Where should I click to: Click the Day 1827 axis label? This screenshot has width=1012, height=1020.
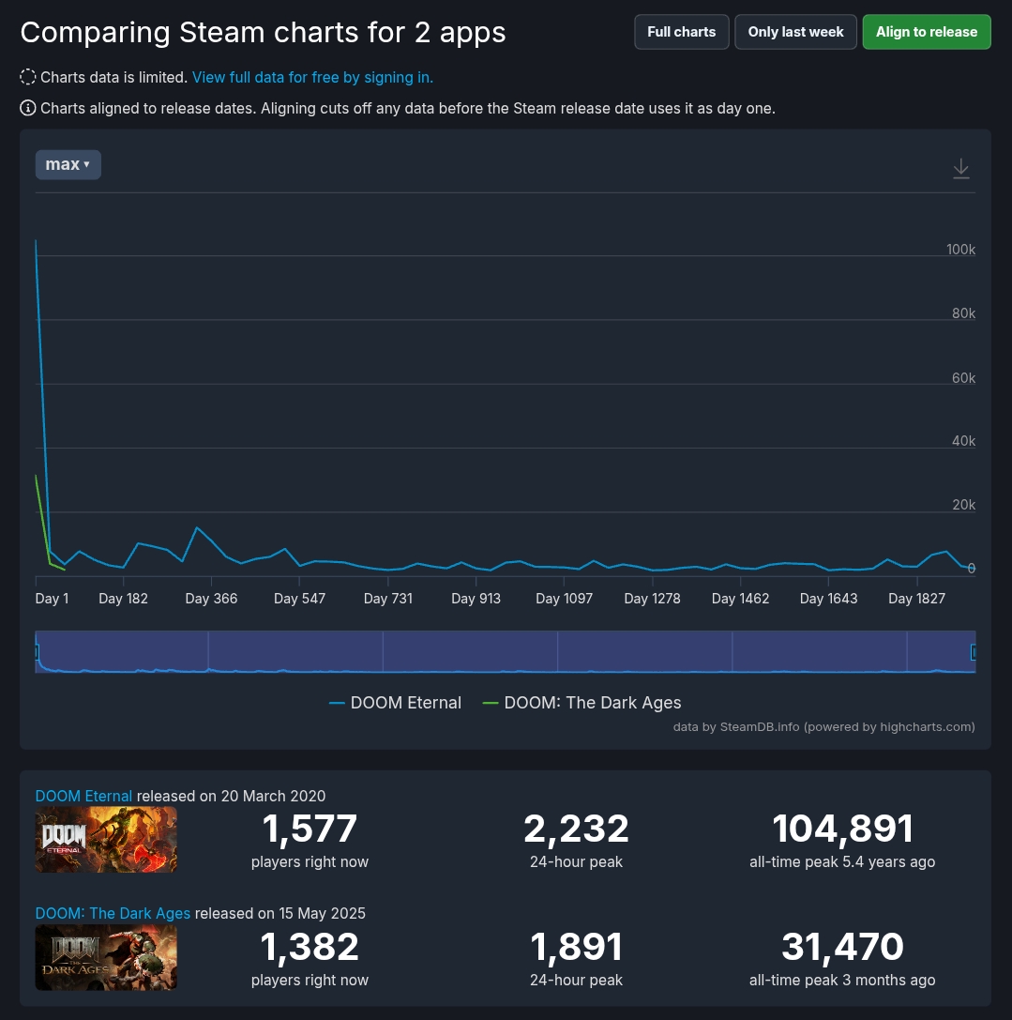916,599
